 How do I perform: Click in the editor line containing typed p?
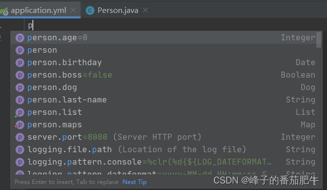pyautogui.click(x=175, y=25)
